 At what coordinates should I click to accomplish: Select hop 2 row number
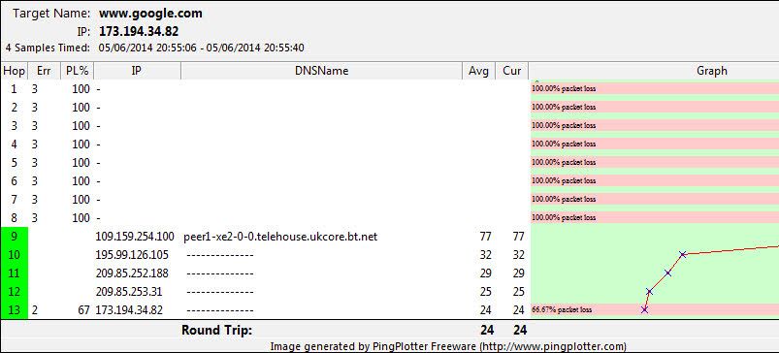coord(14,108)
